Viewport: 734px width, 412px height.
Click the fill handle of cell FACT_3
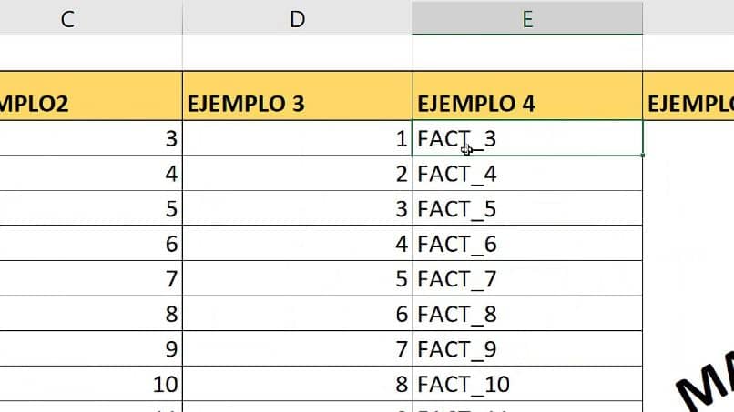pyautogui.click(x=643, y=156)
